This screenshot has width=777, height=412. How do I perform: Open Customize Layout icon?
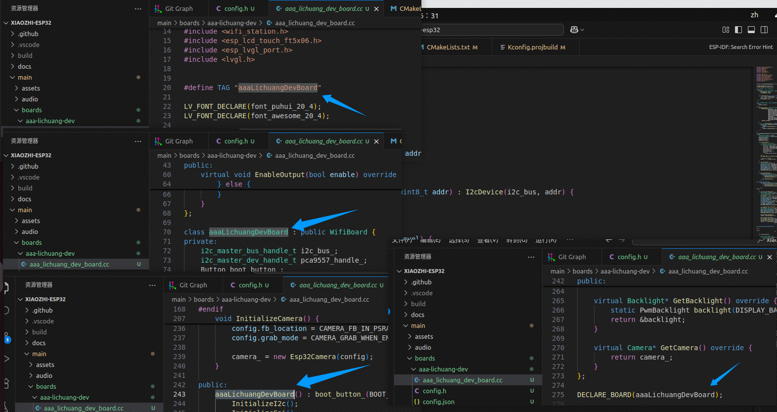726,30
